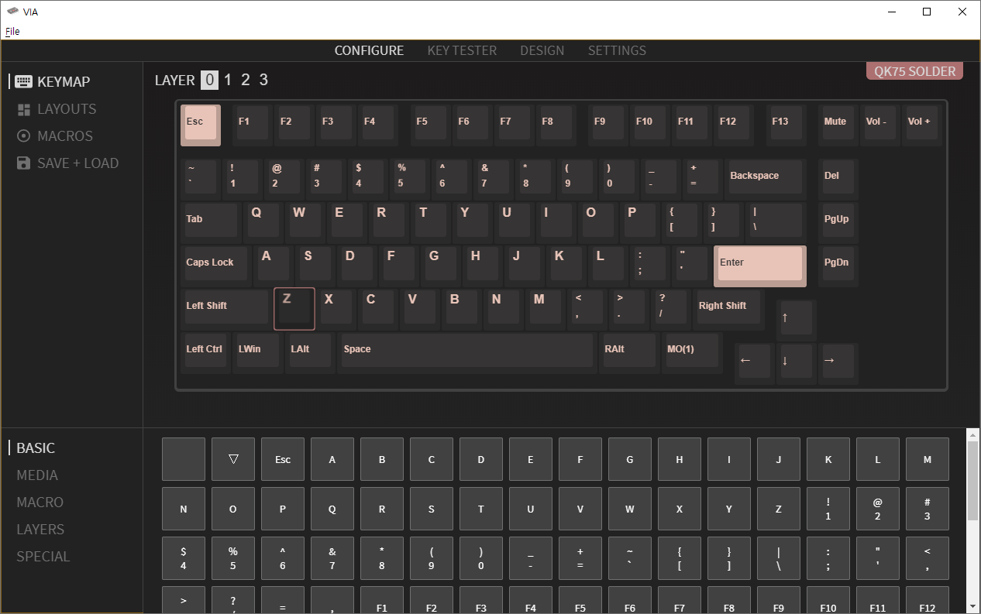Open the Save + Load section
This screenshot has width=981, height=614.
[x=67, y=163]
